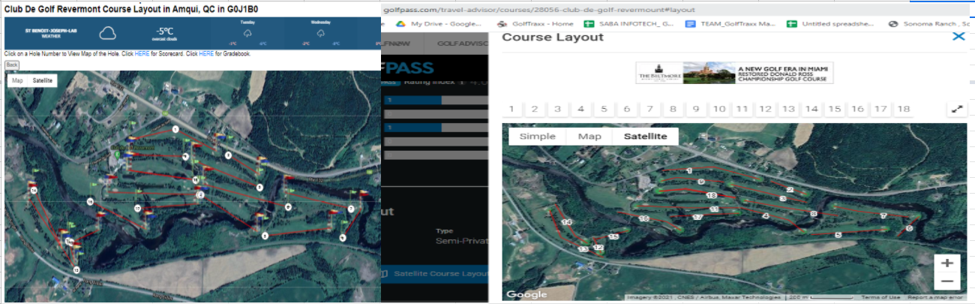Select hole 4 in the hole number row

pos(580,109)
